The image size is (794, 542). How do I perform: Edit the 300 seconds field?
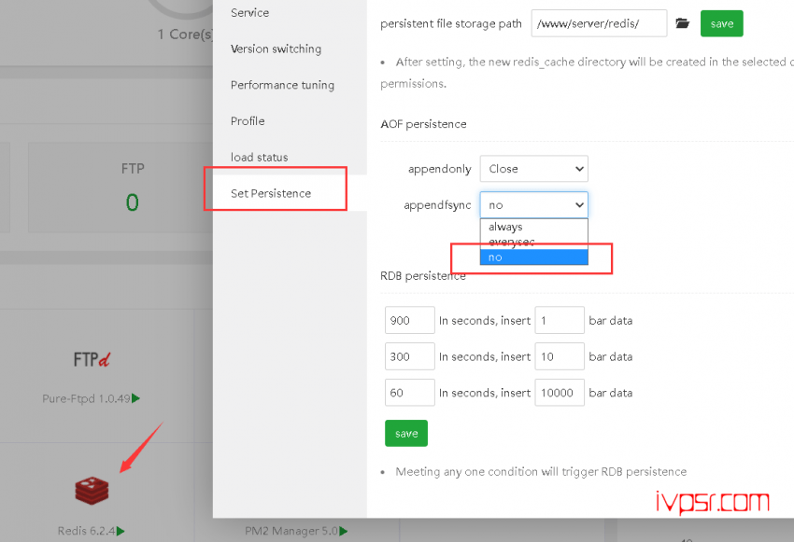click(409, 356)
